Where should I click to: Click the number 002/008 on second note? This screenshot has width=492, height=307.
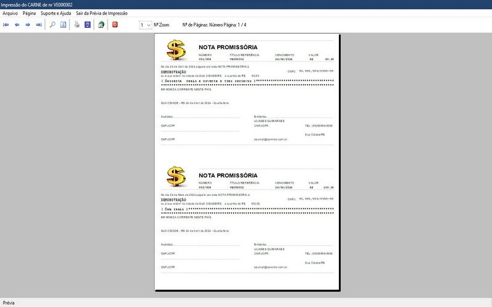pyautogui.click(x=205, y=187)
